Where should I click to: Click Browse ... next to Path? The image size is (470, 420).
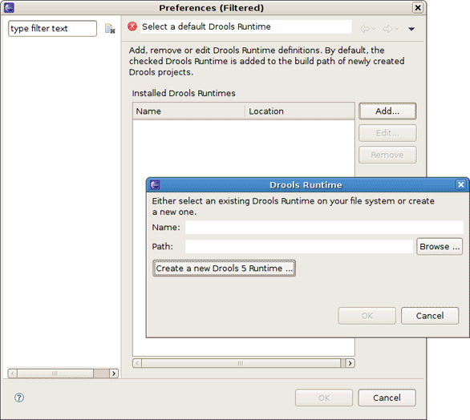[440, 247]
